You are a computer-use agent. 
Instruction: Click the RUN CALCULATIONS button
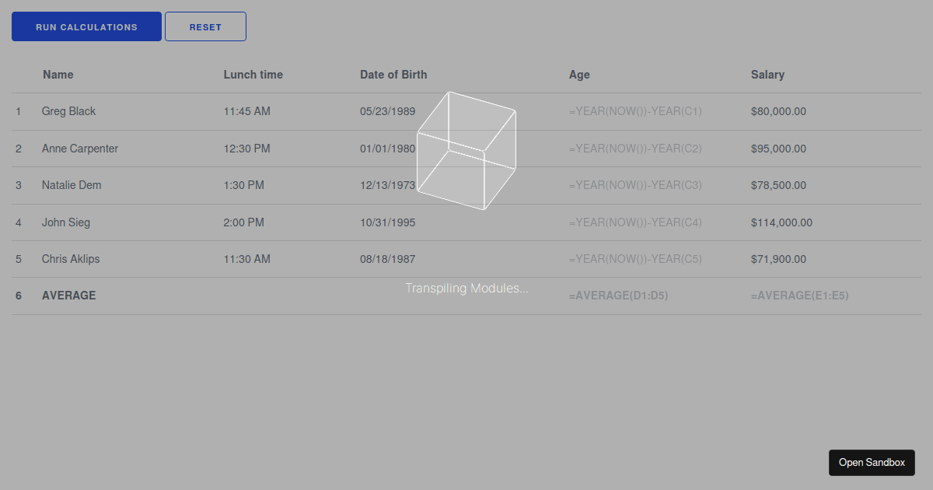[x=86, y=26]
